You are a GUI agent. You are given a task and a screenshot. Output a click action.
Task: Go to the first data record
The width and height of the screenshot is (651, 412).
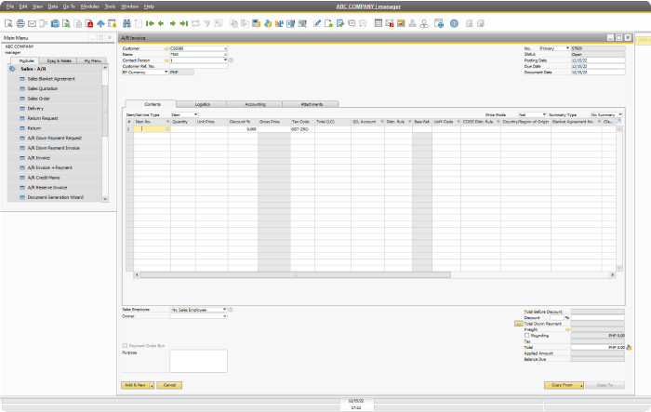click(150, 23)
